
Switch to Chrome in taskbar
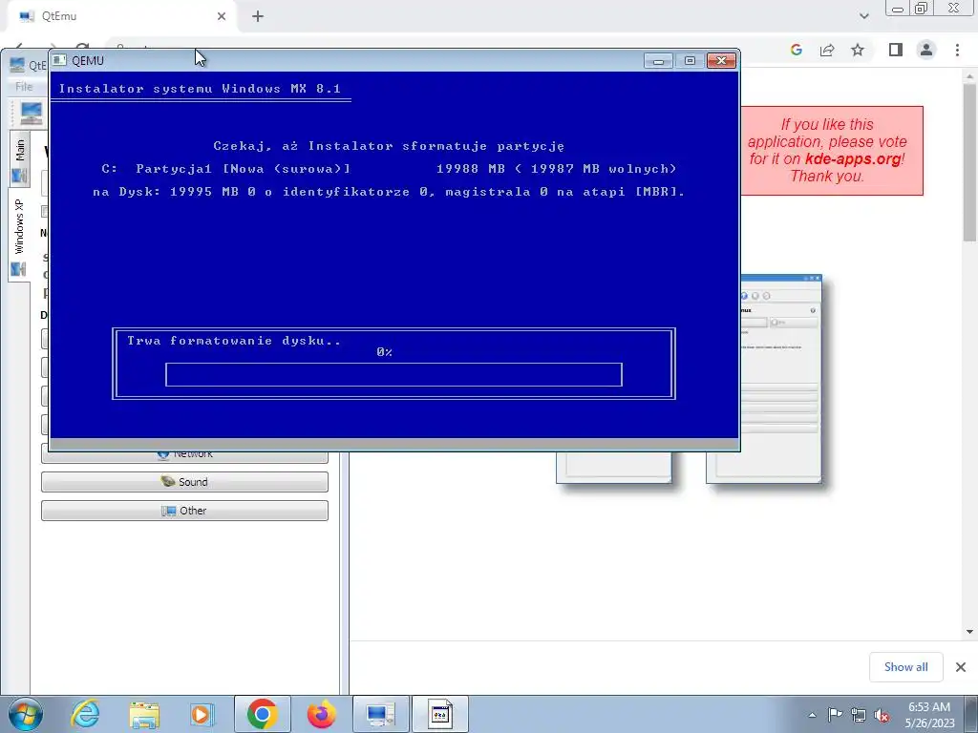[x=262, y=714]
